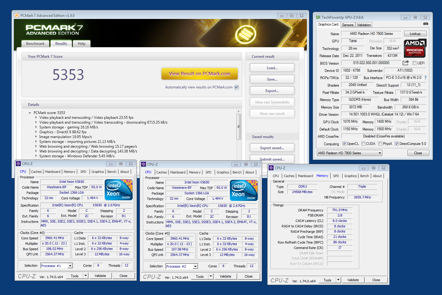The height and width of the screenshot is (295, 442).
Task: Click the Memory Size value 24568 MBytes
Action: [302, 192]
